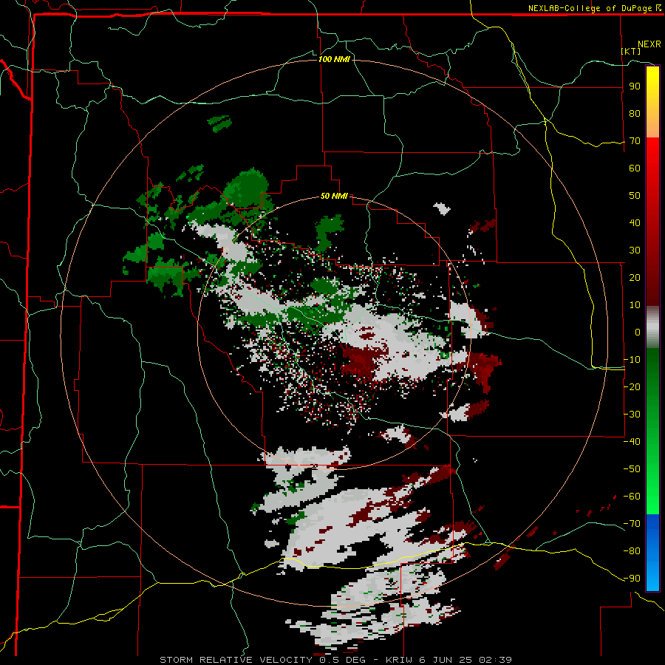The image size is (665, 665).
Task: Select the 50 NMI range ring label
Action: coord(334,196)
